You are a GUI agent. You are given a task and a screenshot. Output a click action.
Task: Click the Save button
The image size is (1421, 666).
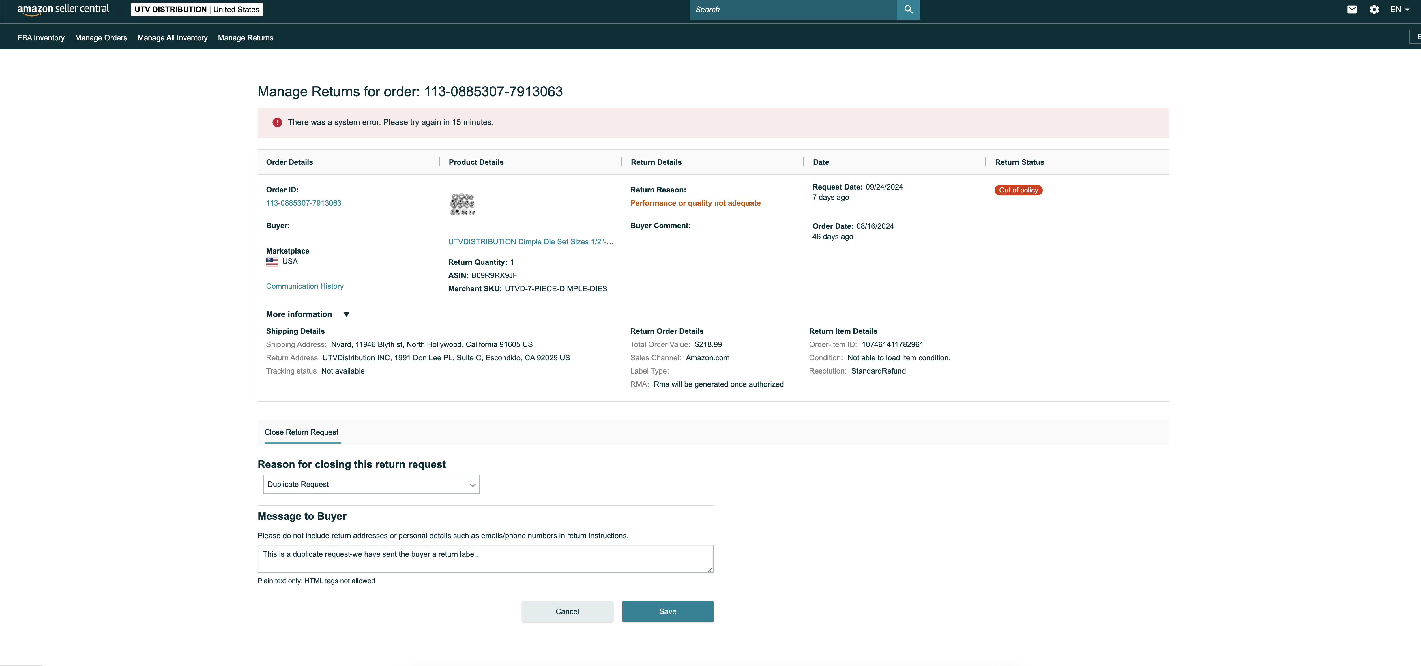click(x=667, y=611)
